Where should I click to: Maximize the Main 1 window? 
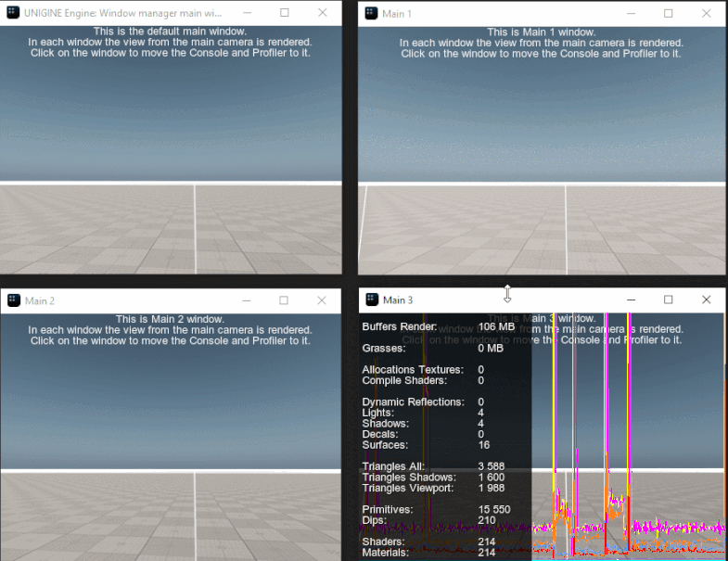tap(668, 14)
